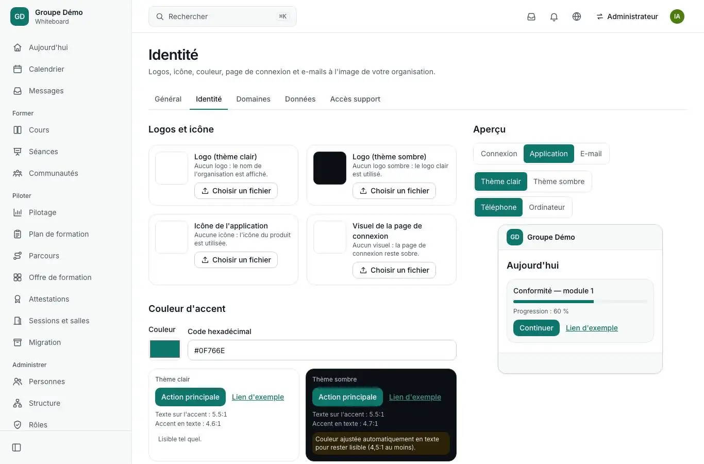The width and height of the screenshot is (704, 464).
Task: Toggle preview to Thème sombre
Action: coord(559,181)
